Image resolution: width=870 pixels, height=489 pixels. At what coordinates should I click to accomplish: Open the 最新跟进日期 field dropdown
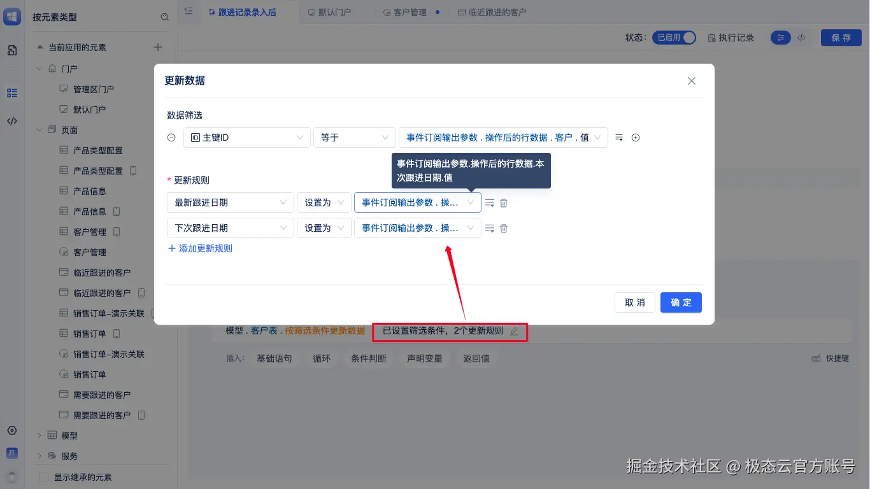(x=231, y=202)
